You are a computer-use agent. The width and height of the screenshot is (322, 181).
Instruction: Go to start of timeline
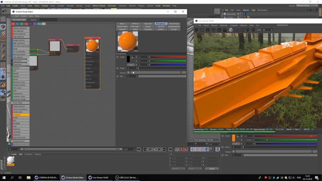(x=139, y=149)
